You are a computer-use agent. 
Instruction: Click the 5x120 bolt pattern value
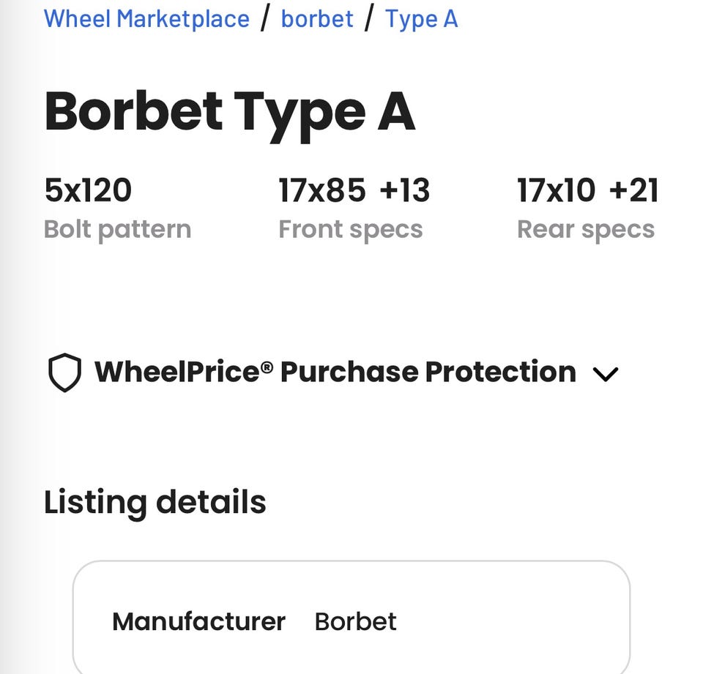pos(88,190)
